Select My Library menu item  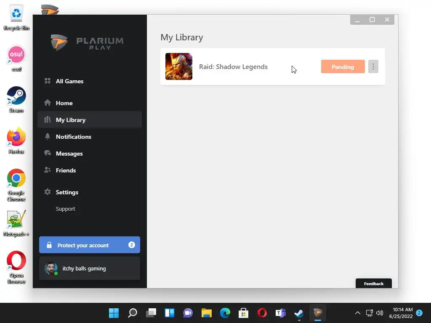point(90,120)
